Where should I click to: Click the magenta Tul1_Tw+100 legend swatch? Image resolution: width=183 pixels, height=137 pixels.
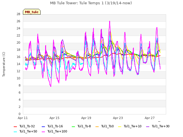(43, 132)
